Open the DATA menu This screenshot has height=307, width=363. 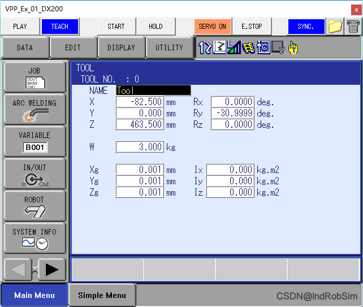point(25,47)
